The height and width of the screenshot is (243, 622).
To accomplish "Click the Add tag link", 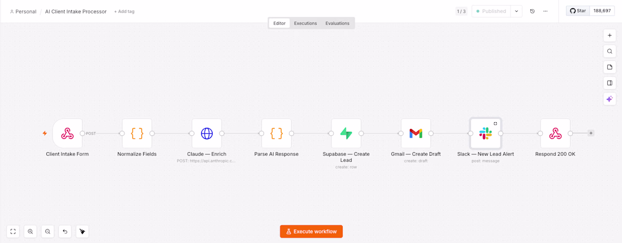I will pyautogui.click(x=124, y=11).
